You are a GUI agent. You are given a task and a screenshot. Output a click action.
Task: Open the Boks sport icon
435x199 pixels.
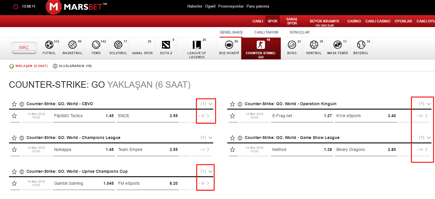tap(292, 45)
